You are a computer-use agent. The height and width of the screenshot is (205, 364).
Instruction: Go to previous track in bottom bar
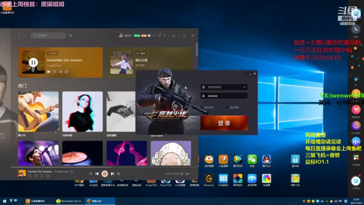click(x=97, y=174)
